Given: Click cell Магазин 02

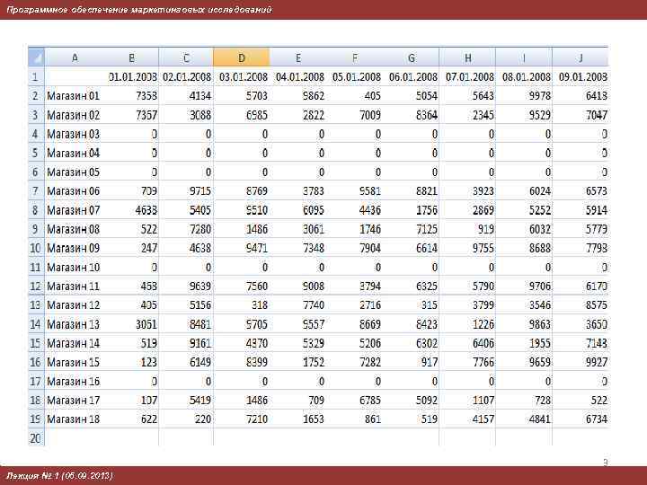Looking at the screenshot, I should [x=74, y=115].
